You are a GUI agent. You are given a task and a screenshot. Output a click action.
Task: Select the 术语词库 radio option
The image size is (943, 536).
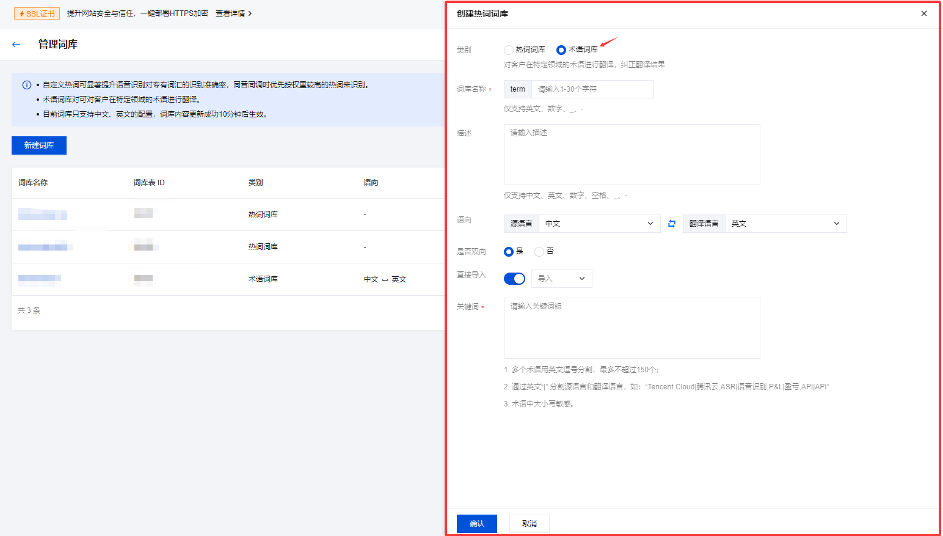coord(561,50)
